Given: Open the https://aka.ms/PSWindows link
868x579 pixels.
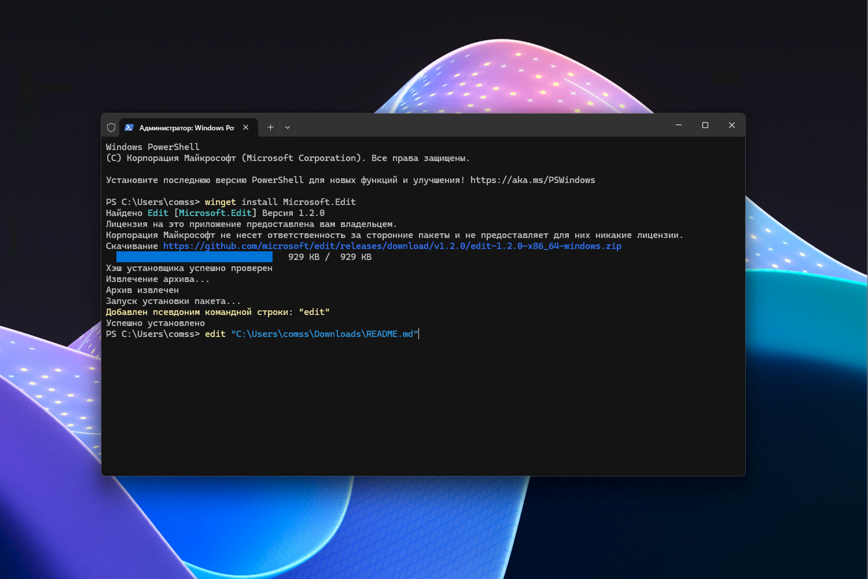Looking at the screenshot, I should click(532, 180).
